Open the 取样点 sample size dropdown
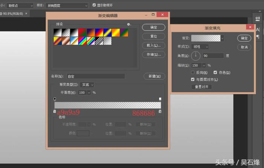 tap(20, 6)
